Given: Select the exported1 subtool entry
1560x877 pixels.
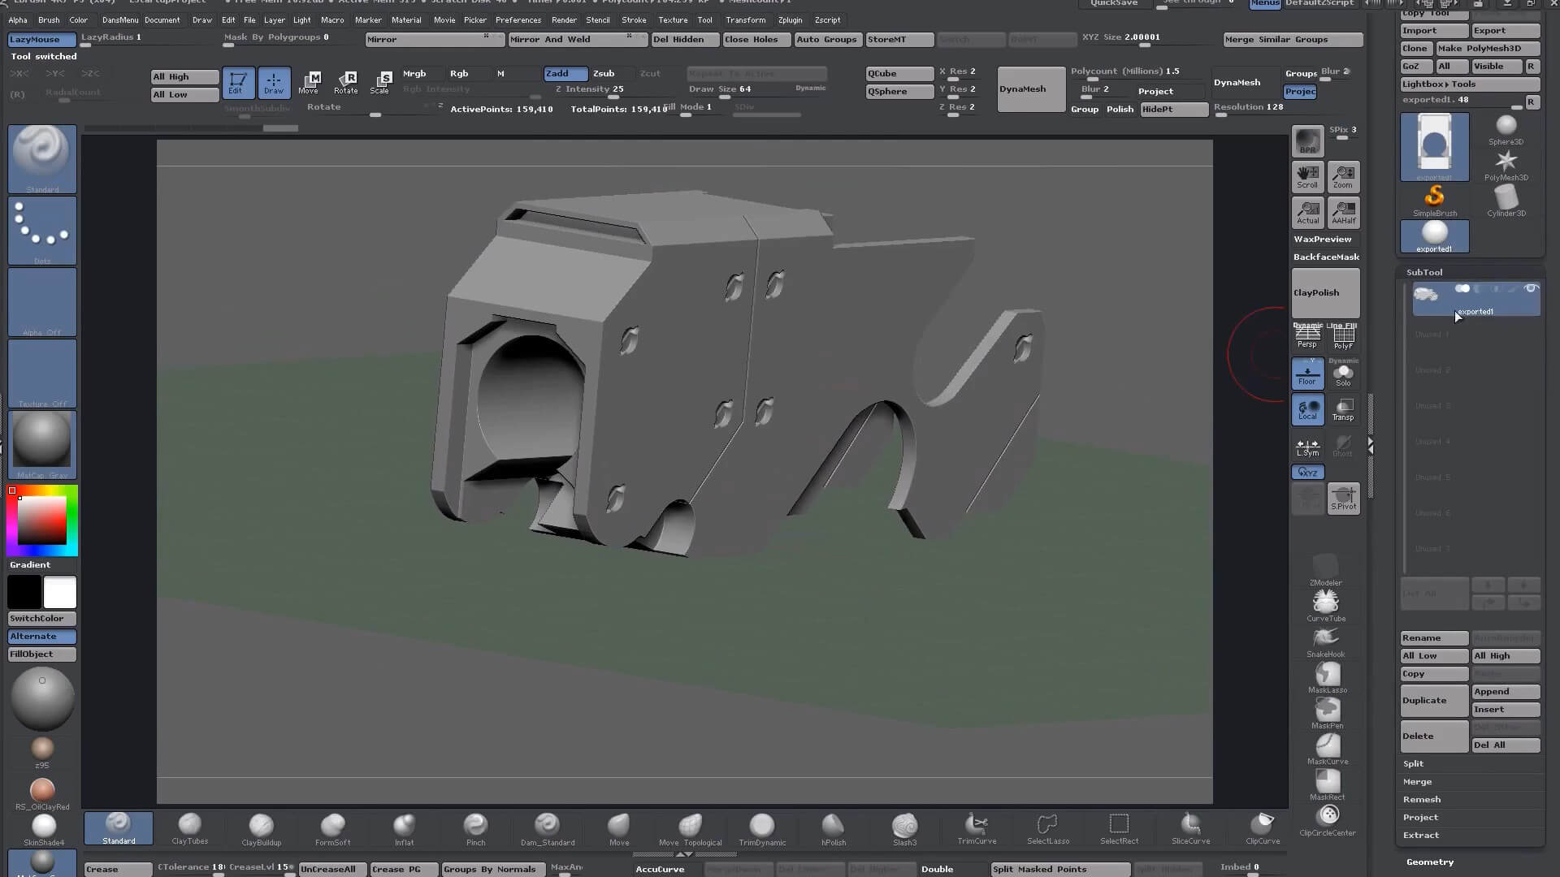Looking at the screenshot, I should 1475,300.
